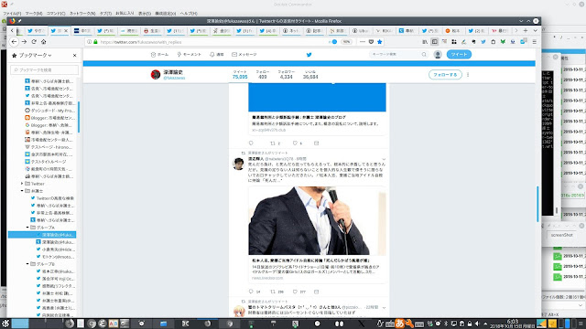This screenshot has height=329, width=586.
Task: Click the bookmark star in address bar
Action: click(380, 42)
